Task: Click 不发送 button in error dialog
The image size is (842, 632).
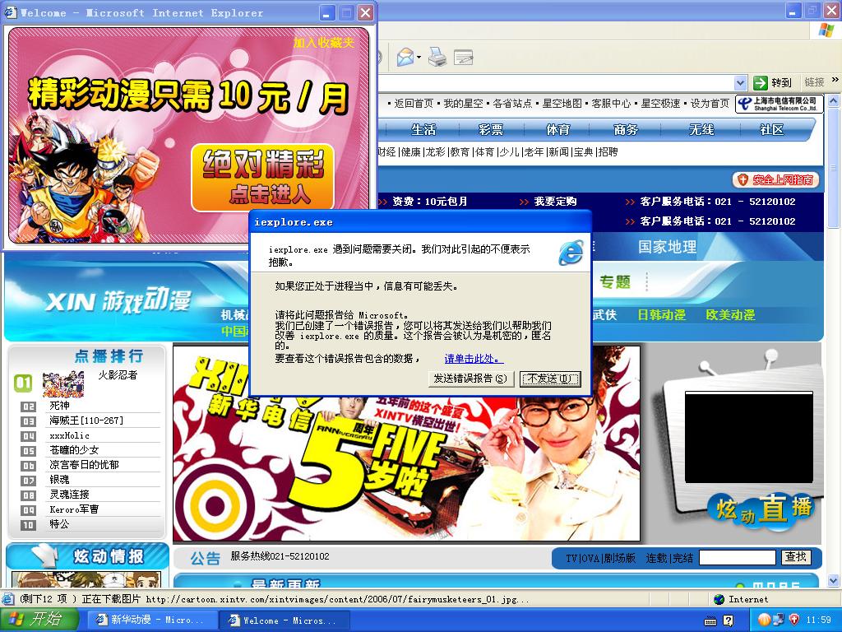Action: [550, 379]
